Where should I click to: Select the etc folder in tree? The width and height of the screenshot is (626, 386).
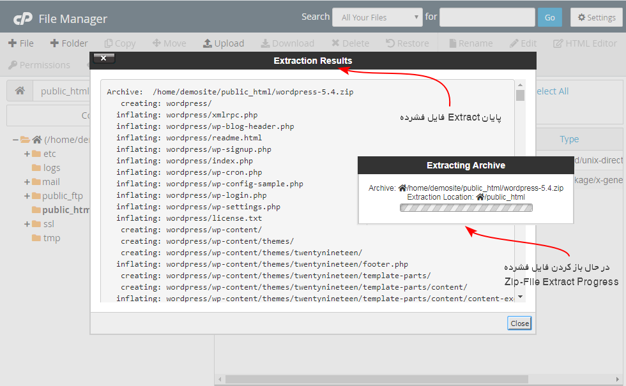[x=44, y=154]
